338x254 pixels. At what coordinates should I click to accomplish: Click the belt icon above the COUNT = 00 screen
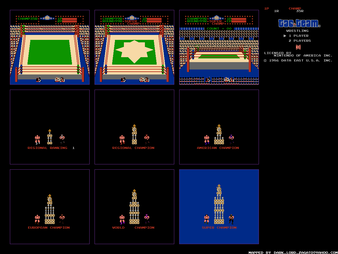pos(217,18)
